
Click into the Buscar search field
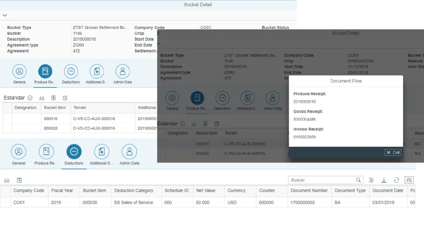pos(322,180)
